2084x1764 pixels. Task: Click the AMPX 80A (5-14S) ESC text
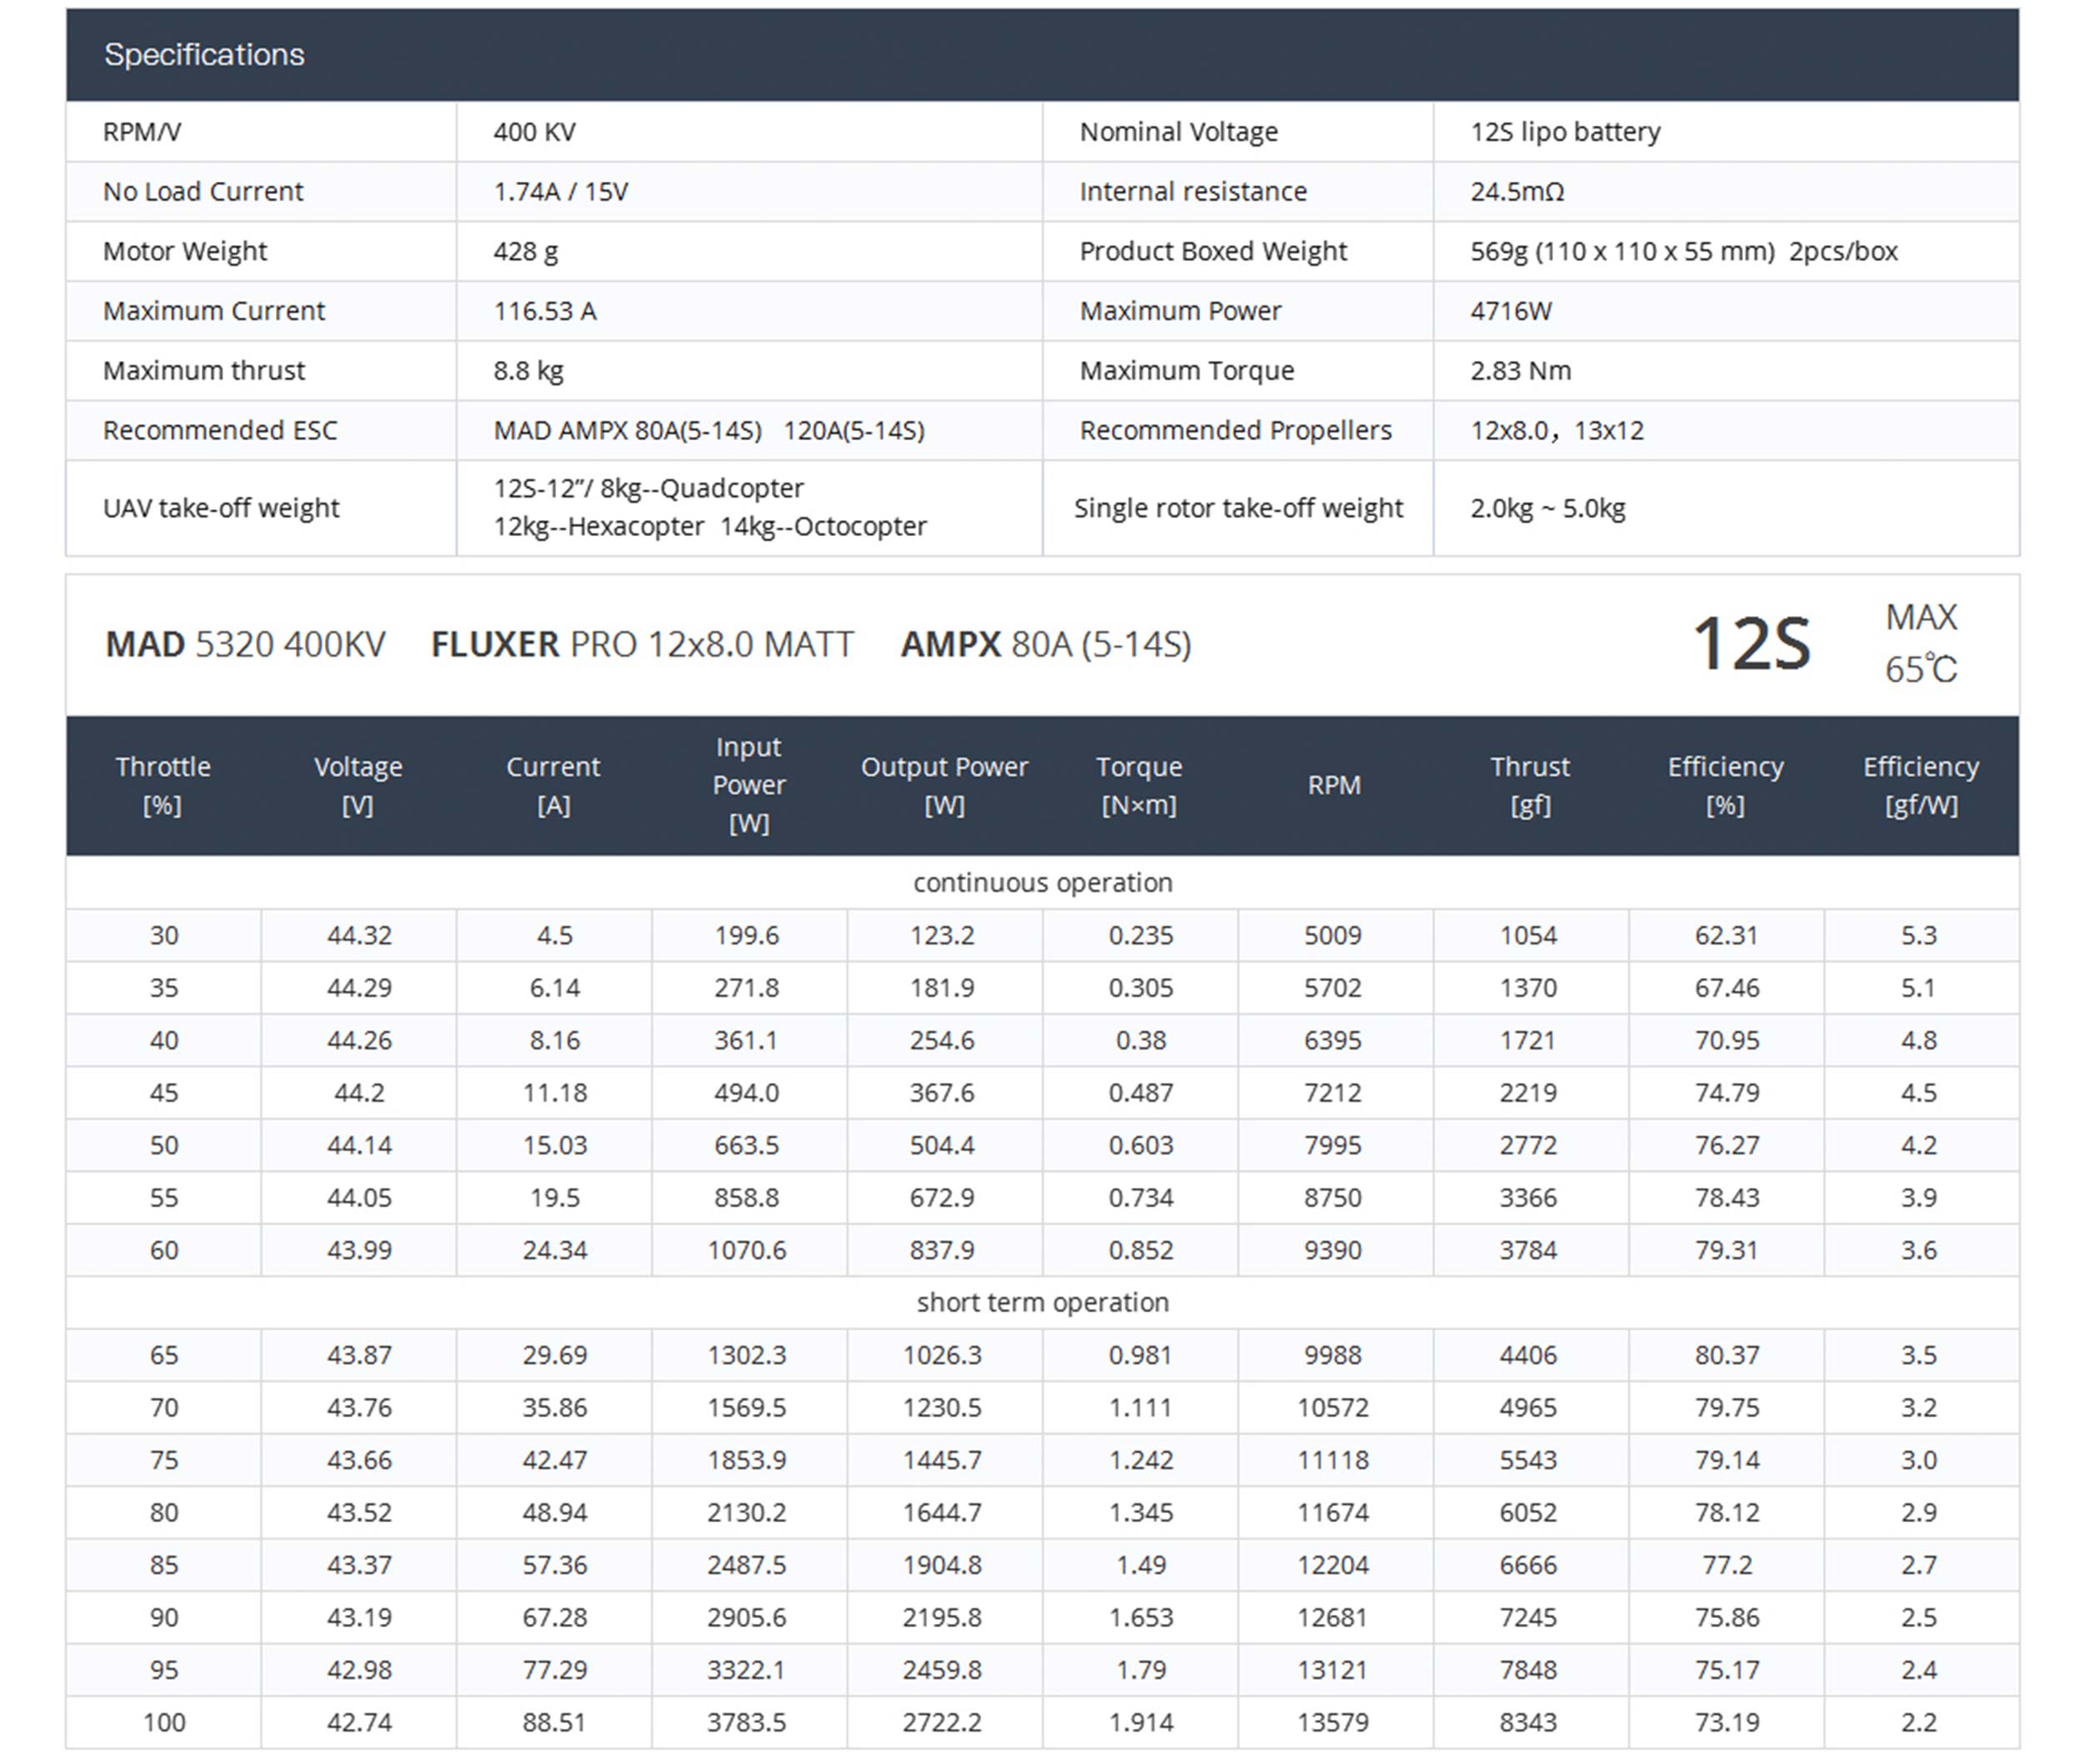tap(1045, 644)
